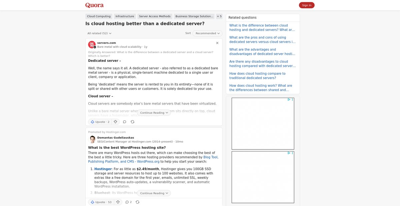
Task: Click 'Bare metal with cloud scalability' credential
Action: (x=119, y=47)
